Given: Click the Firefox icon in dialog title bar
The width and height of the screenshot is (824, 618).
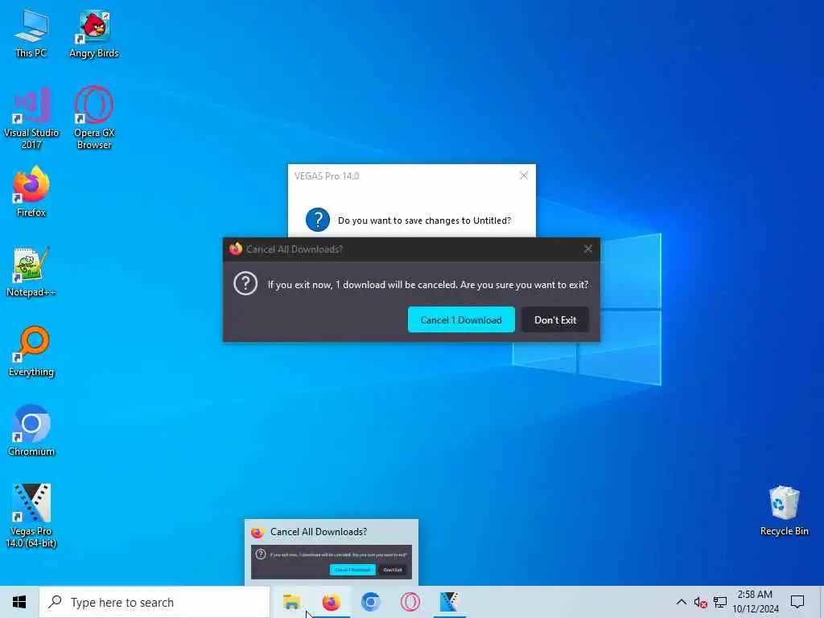Looking at the screenshot, I should point(236,249).
